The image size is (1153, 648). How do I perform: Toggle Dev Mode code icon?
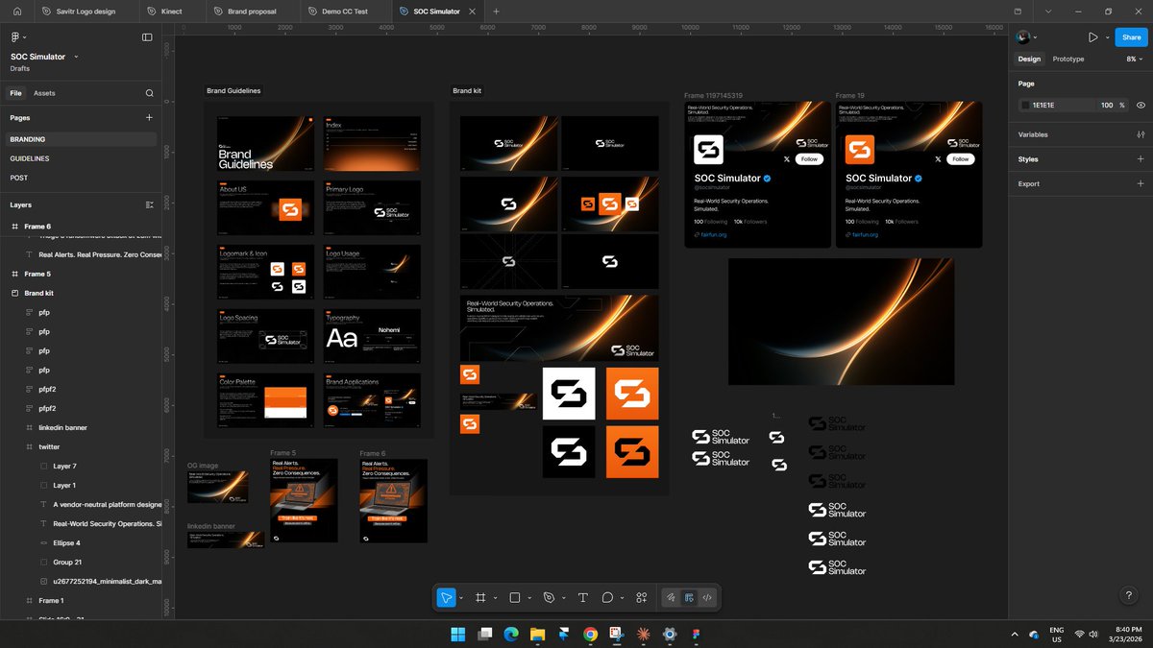click(x=707, y=597)
